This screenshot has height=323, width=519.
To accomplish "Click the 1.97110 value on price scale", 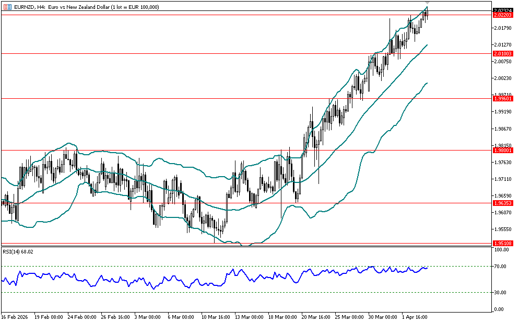I will (x=503, y=179).
